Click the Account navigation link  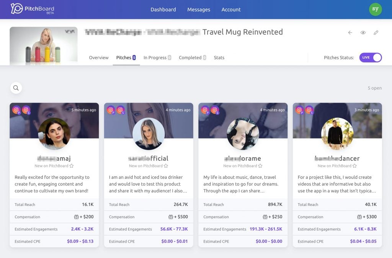[231, 10]
